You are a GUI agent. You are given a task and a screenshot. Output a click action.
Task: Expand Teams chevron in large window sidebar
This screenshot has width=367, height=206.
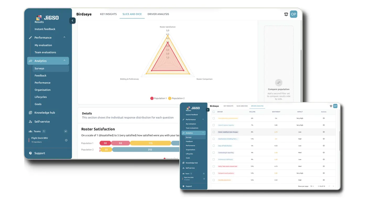click(x=66, y=131)
